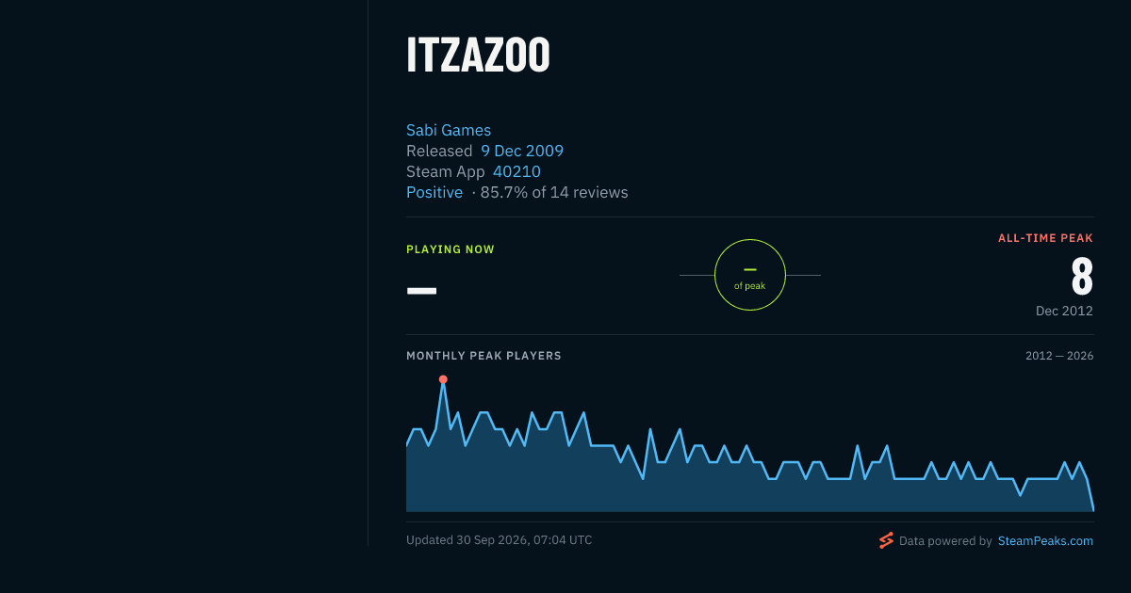Click the 9 Dec 2009 release date
1131x593 pixels.
pos(522,152)
